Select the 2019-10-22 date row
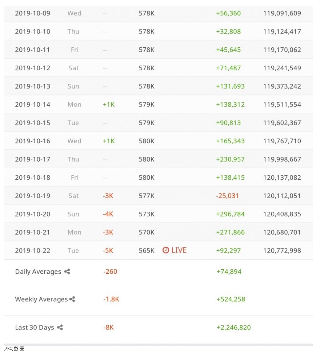This screenshot has height=352, width=324. [159, 250]
